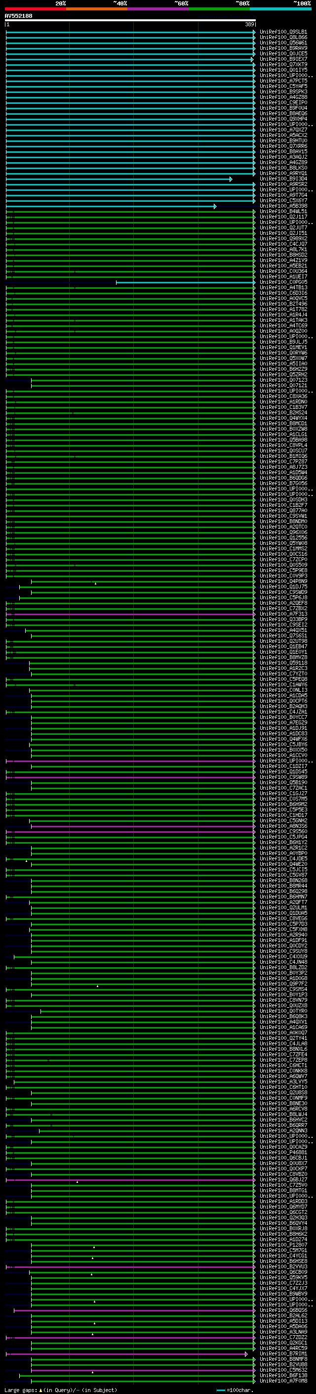Click the arrowhead of the A5B398 alignment
The image size is (316, 1394).
tap(215, 206)
